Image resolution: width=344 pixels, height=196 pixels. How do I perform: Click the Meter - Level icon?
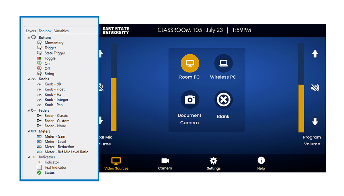pyautogui.click(x=39, y=142)
